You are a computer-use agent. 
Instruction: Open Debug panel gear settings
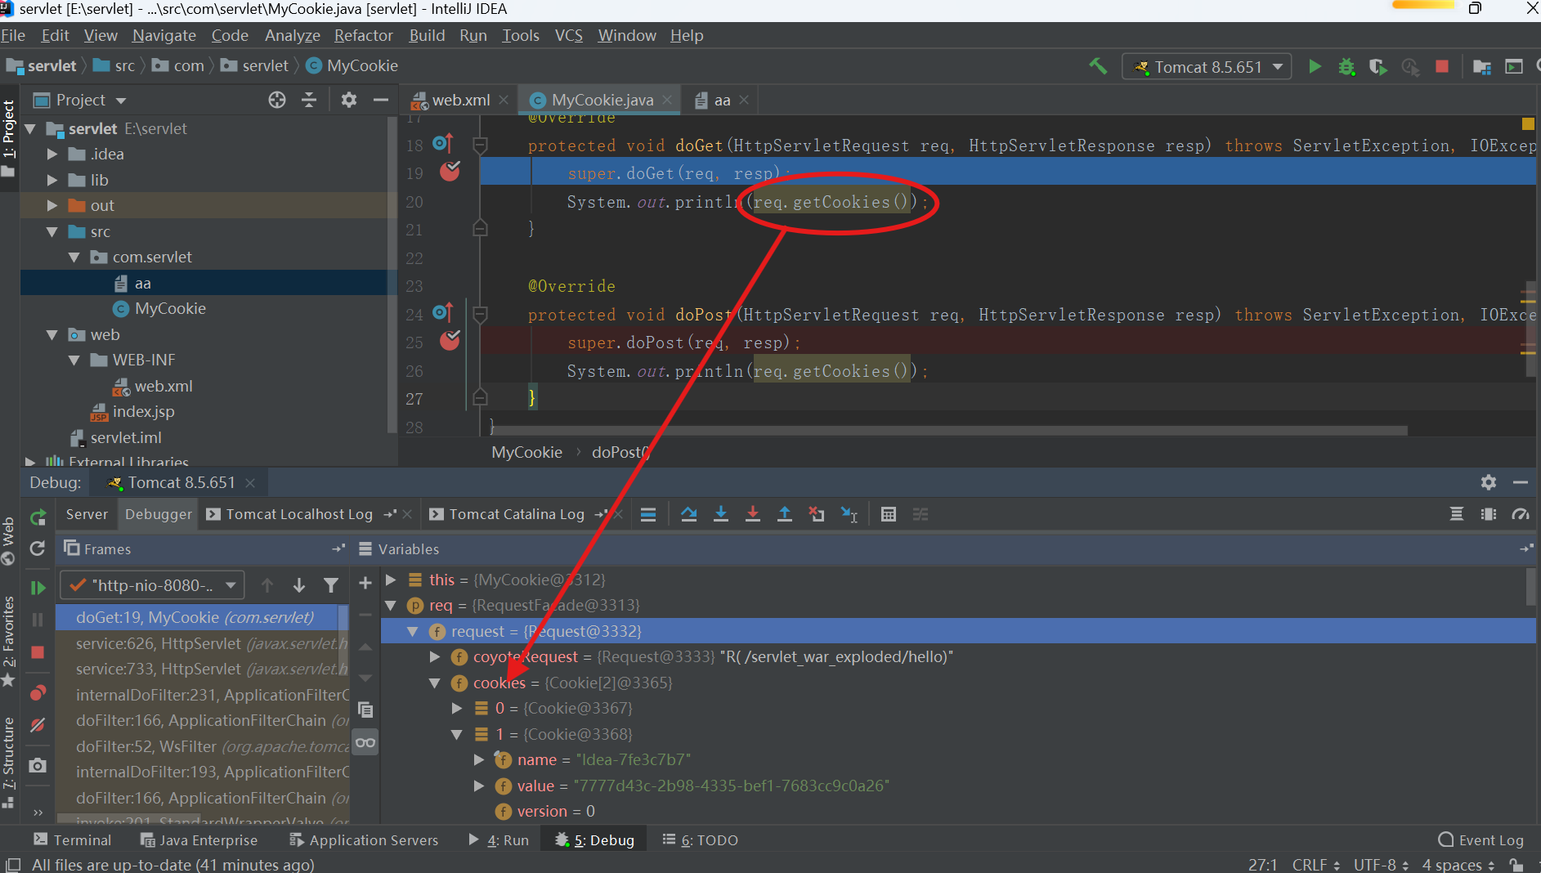[1489, 482]
